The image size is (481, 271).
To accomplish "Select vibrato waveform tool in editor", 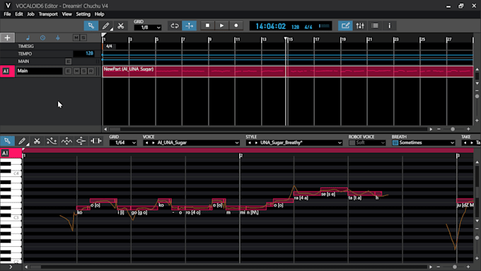I will 66,142.
